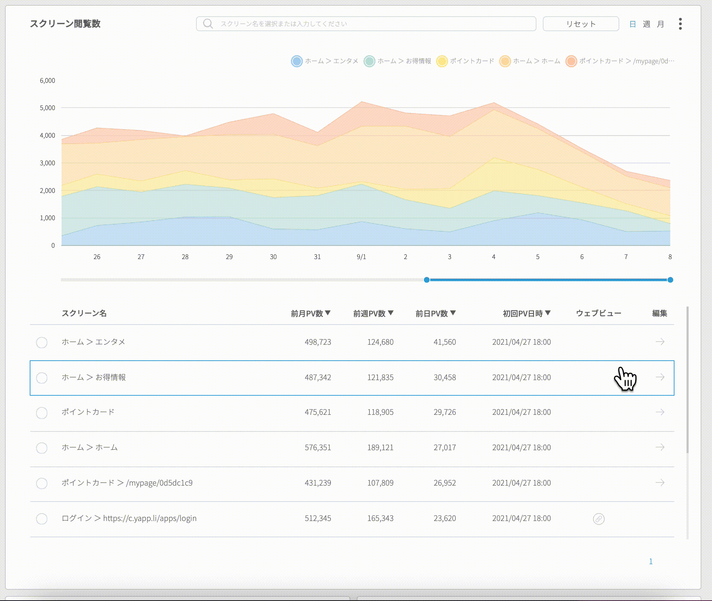712x601 pixels.
Task: Click edit arrow for ホーム > ホーム row
Action: tap(660, 447)
